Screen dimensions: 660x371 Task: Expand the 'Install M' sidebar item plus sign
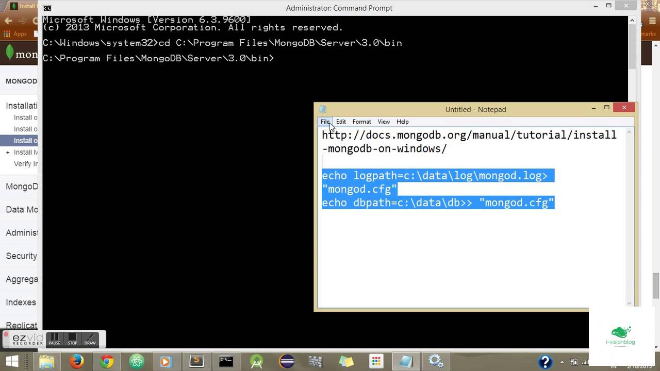point(8,153)
